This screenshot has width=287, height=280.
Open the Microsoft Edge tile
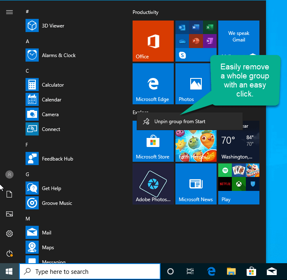[x=153, y=84]
